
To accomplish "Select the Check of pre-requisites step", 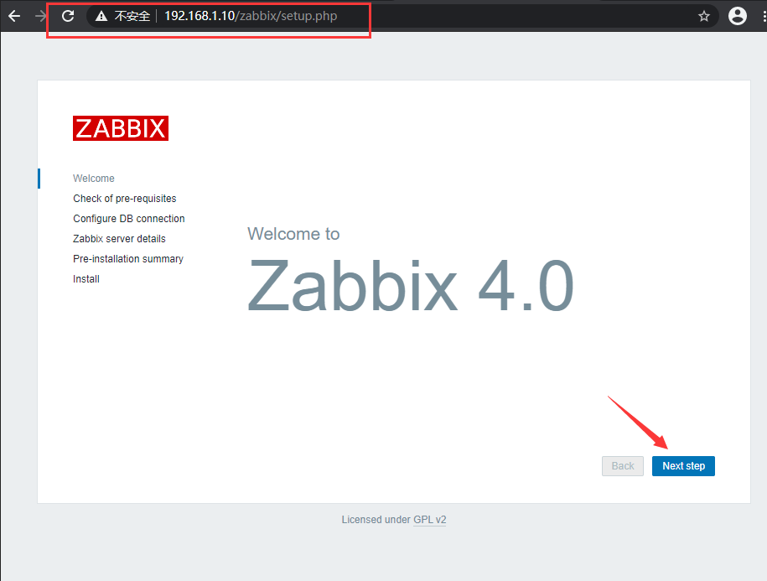I will click(124, 199).
